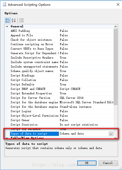
Task: Click the OK button
Action: [x=87, y=163]
